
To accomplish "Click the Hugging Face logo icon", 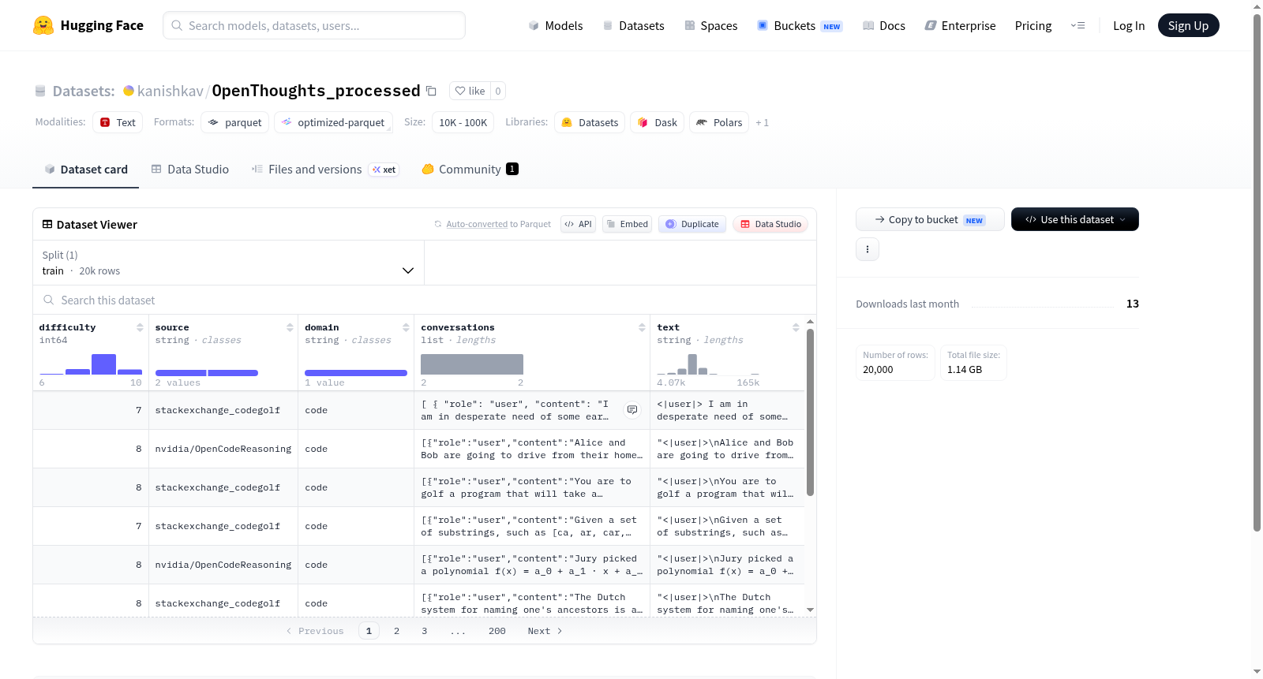I will click(x=43, y=25).
